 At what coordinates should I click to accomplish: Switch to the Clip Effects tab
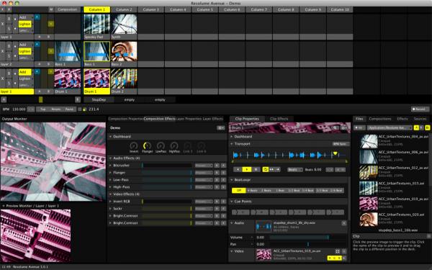279,119
